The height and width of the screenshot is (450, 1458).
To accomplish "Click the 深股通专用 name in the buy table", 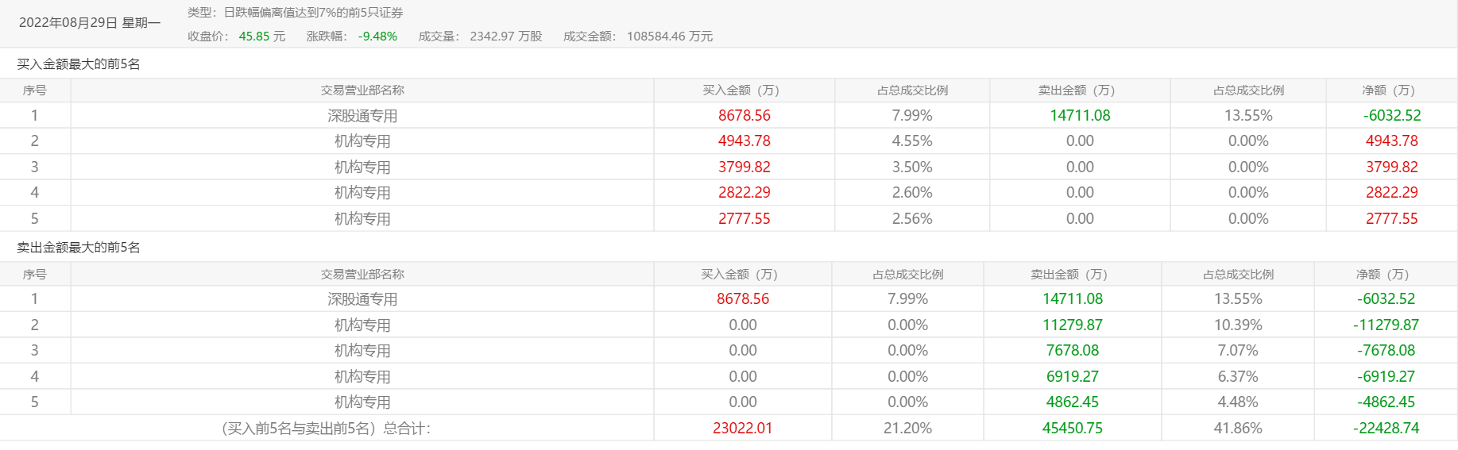I will point(362,116).
